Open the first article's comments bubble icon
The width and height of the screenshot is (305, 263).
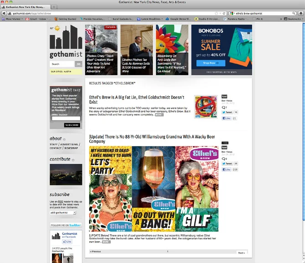click(224, 107)
